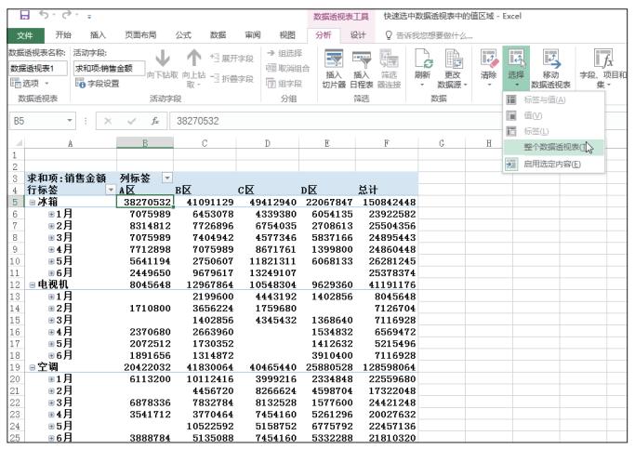The image size is (635, 449).
Task: Undo the last action
Action: (44, 16)
